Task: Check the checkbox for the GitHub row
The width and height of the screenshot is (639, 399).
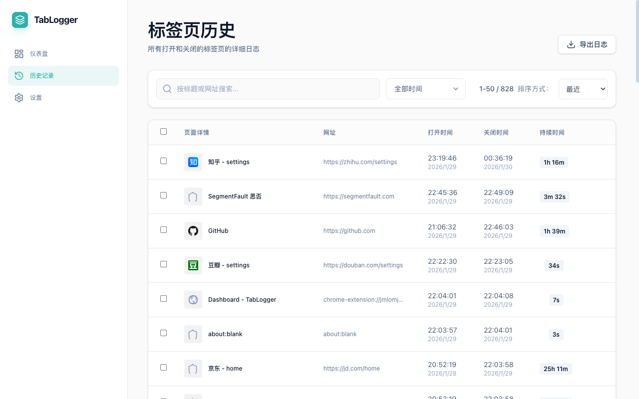Action: coord(163,229)
